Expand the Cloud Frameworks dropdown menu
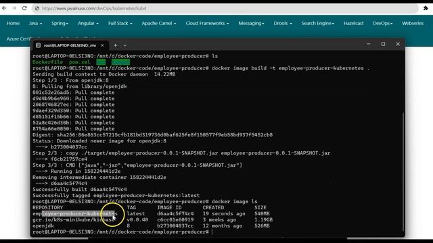The width and height of the screenshot is (433, 243). (x=208, y=24)
